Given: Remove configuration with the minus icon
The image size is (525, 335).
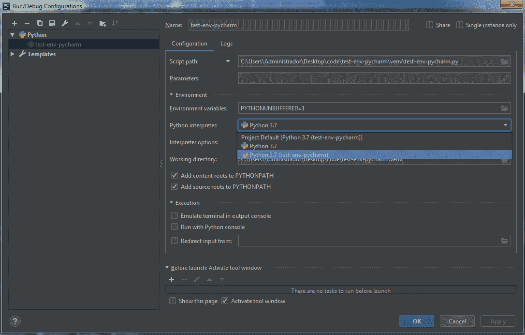Looking at the screenshot, I should tap(27, 23).
